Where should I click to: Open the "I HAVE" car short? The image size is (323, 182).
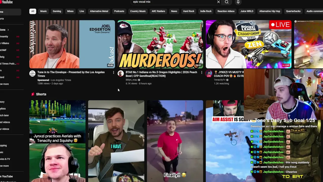point(116,141)
